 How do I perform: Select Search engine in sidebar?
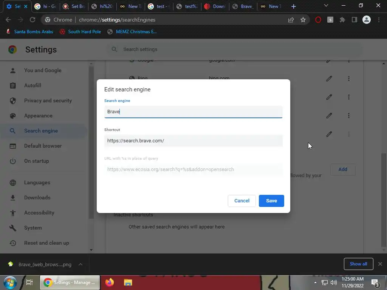tap(41, 131)
